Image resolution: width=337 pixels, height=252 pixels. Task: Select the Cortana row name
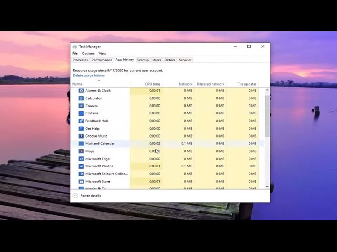pos(92,113)
